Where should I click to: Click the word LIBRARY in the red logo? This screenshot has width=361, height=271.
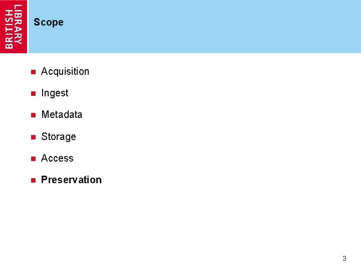click(19, 24)
